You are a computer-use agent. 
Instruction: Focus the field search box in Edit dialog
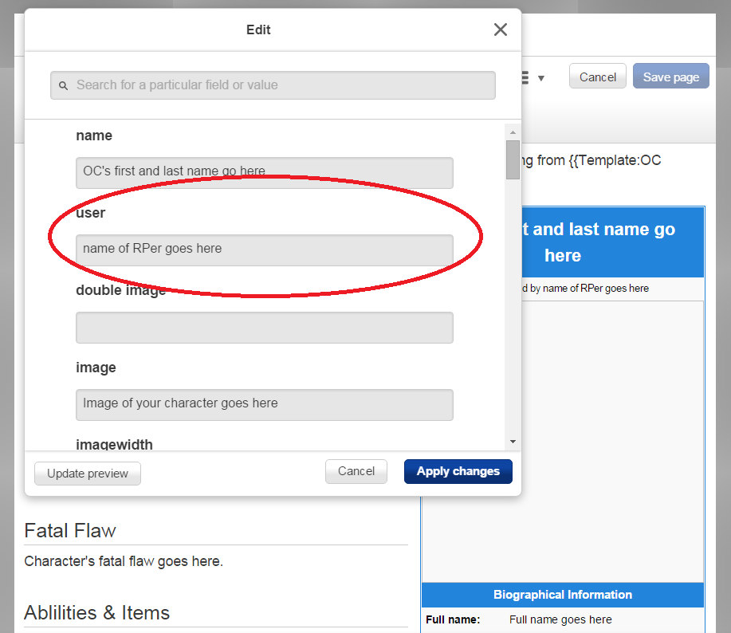point(273,85)
